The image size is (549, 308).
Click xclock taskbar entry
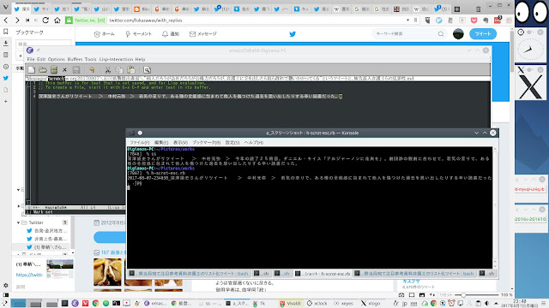317,303
